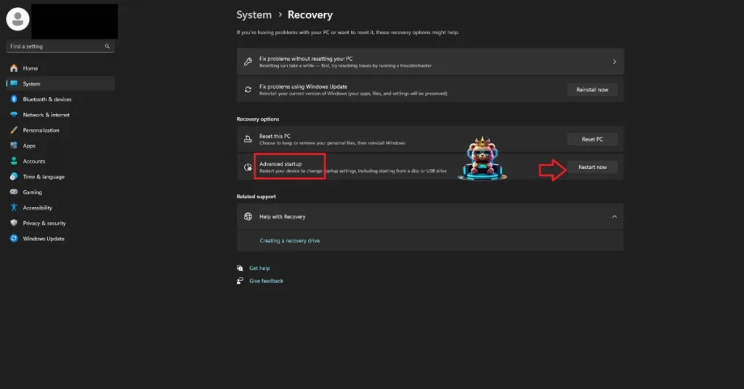Image resolution: width=744 pixels, height=389 pixels.
Task: Go to Bluetooth & devices settings
Action: (x=60, y=99)
